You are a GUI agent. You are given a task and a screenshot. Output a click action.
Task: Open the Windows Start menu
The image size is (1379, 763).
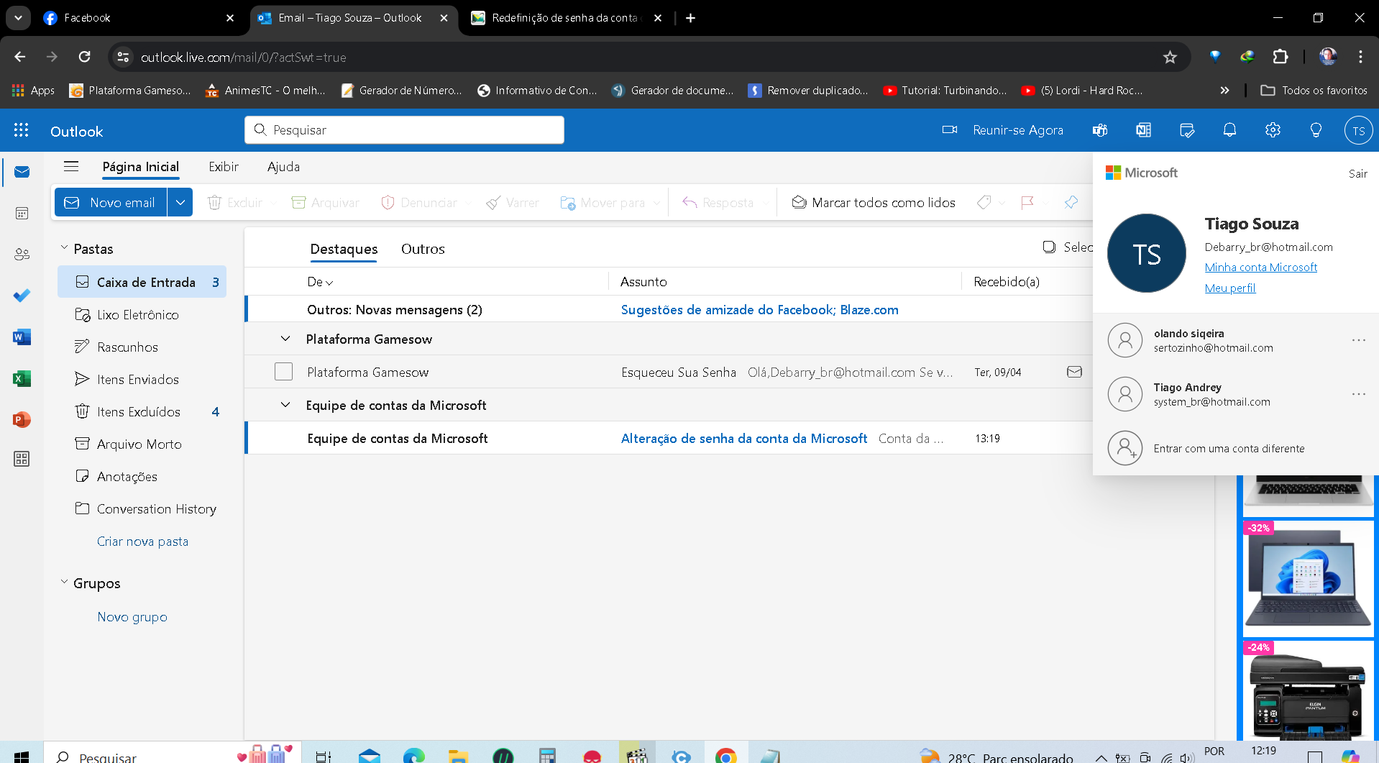point(22,757)
